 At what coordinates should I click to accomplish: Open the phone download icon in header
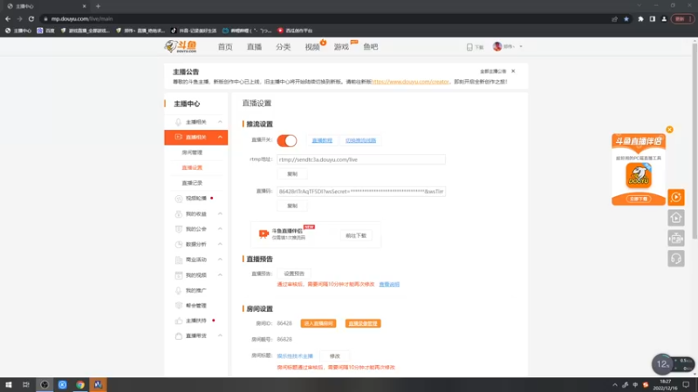click(x=469, y=47)
